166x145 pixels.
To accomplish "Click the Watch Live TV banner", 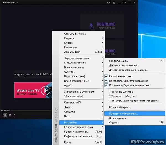I will click(x=33, y=90).
